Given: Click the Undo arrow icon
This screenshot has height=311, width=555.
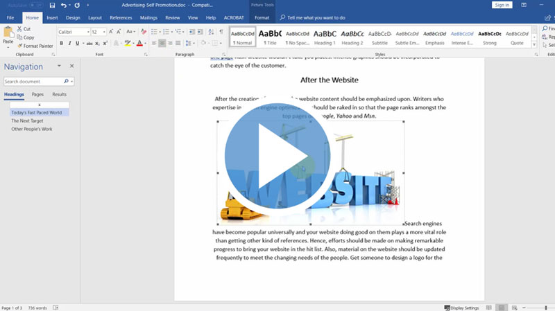Looking at the screenshot, I should (64, 6).
